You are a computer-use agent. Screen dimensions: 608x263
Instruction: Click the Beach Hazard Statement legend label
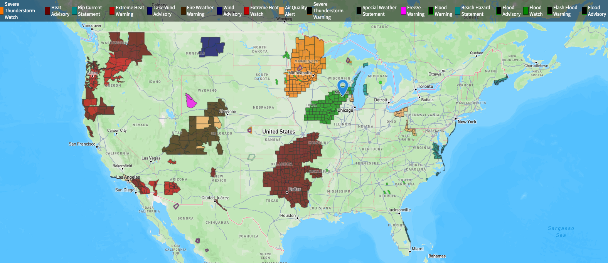click(476, 11)
